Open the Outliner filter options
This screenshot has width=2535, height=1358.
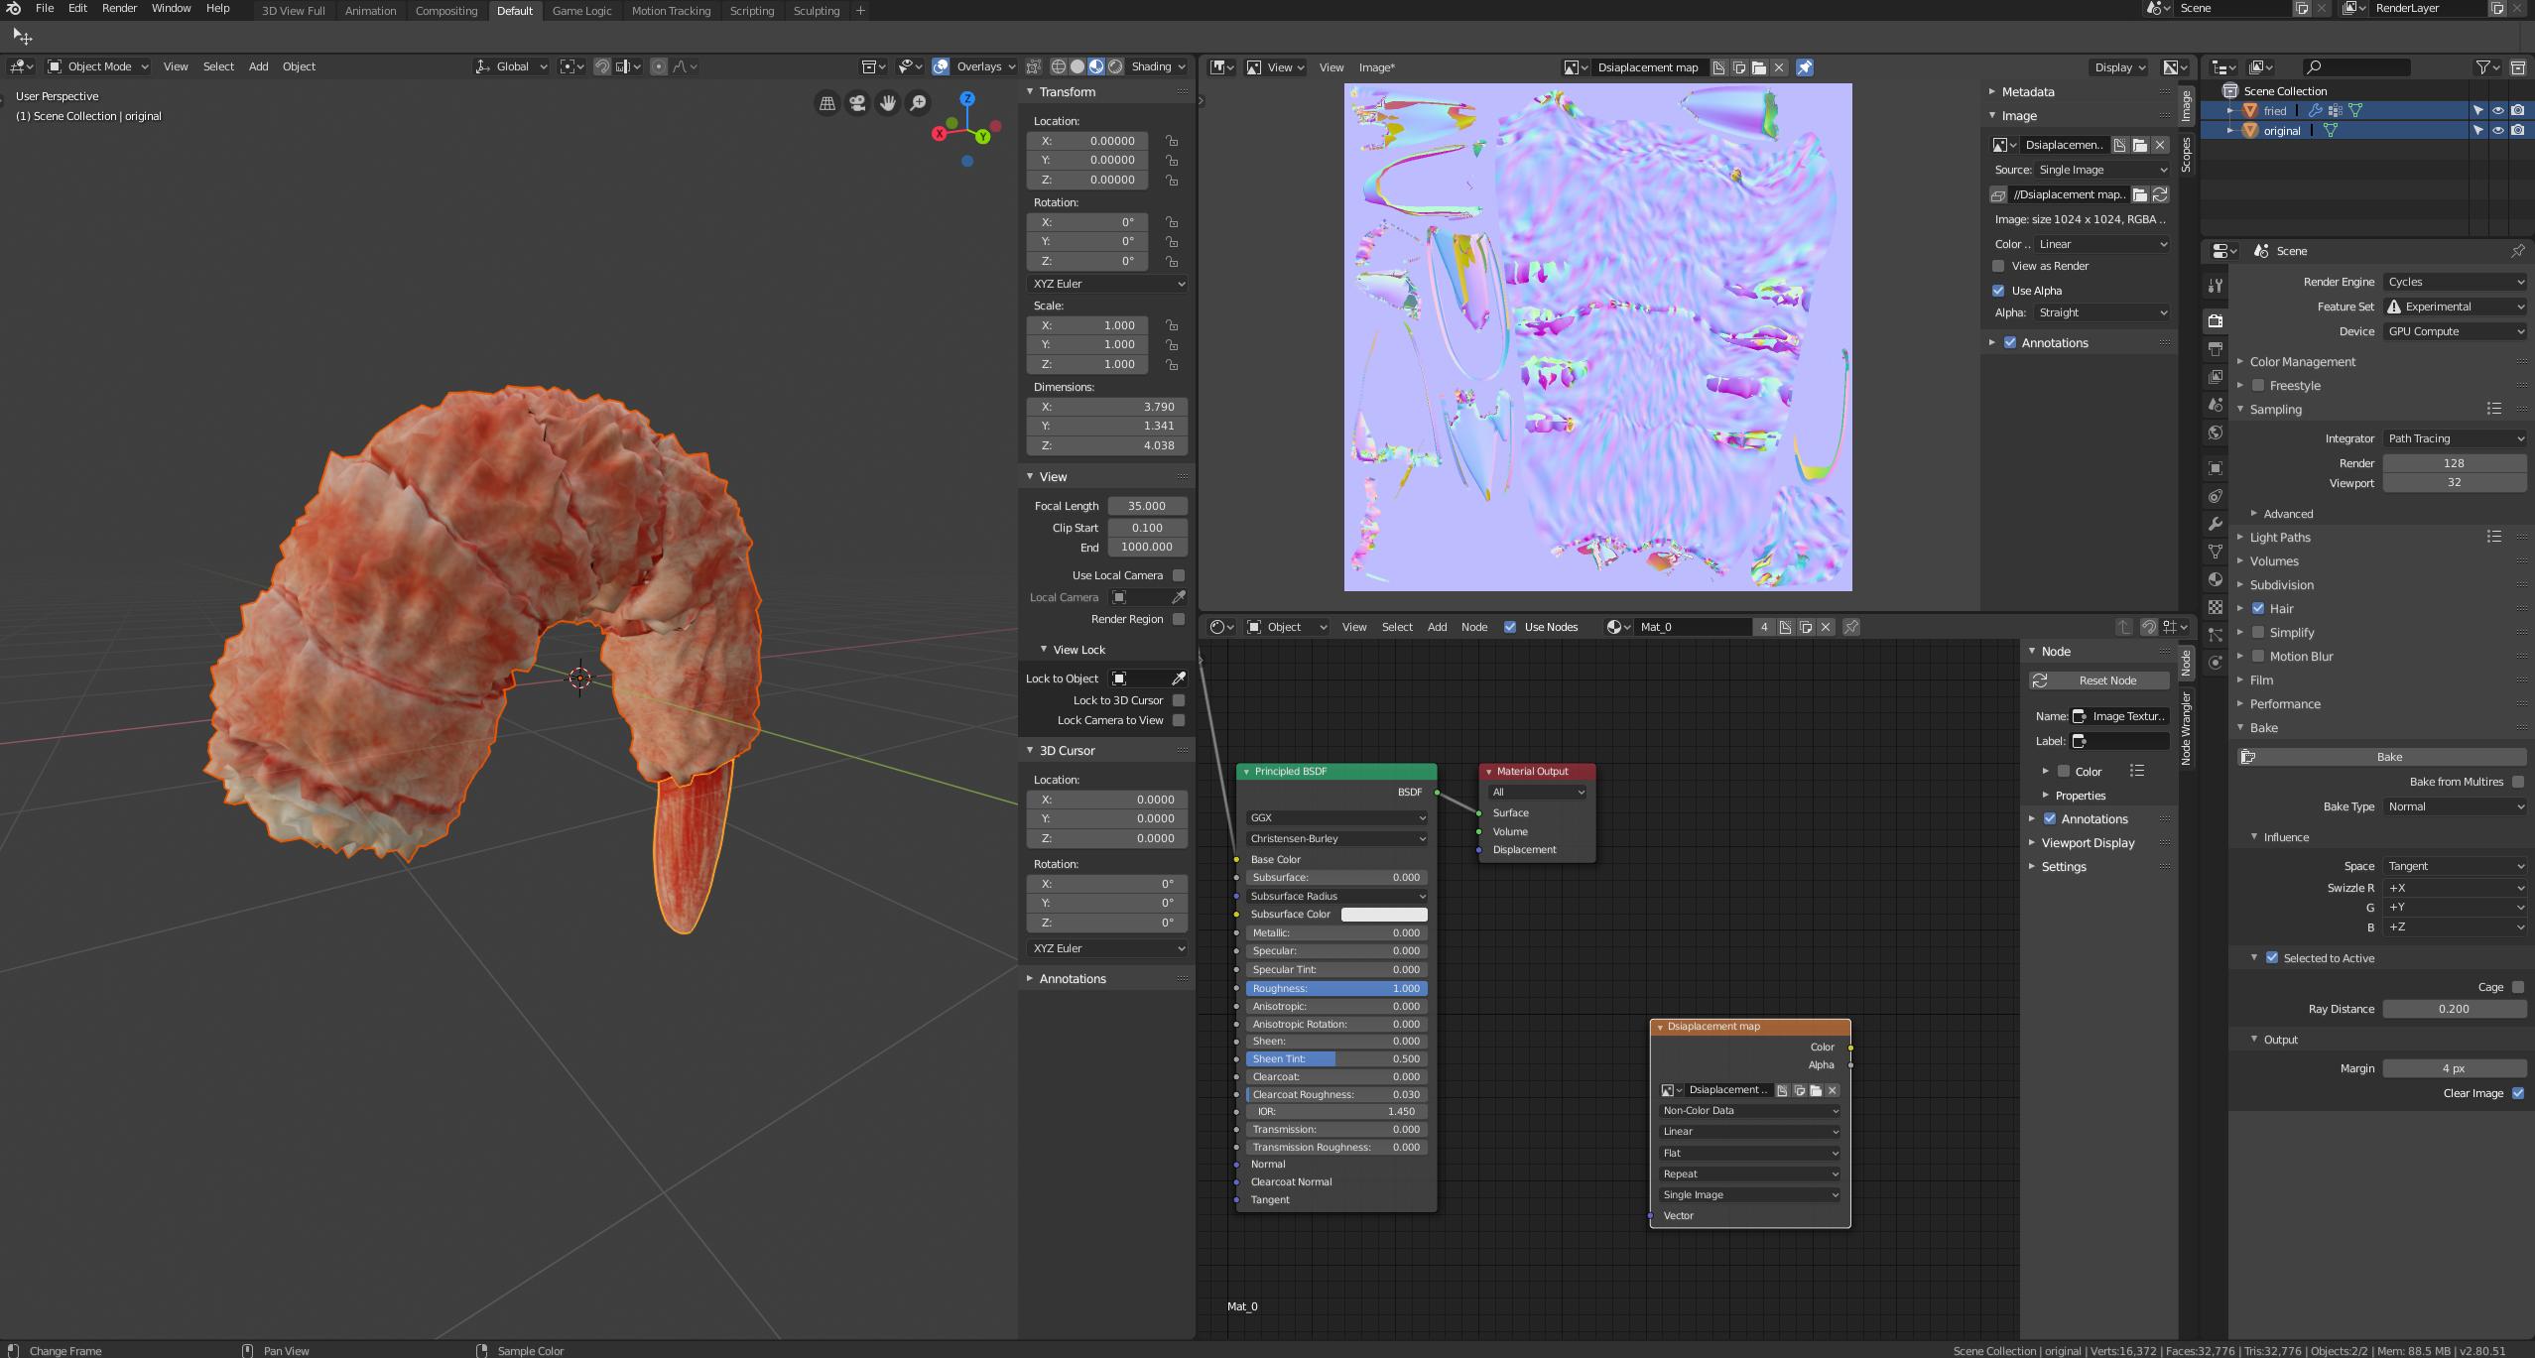point(2482,66)
